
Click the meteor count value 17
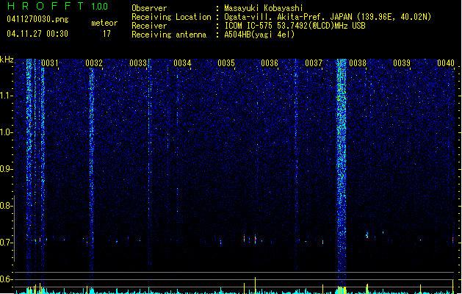[x=107, y=34]
